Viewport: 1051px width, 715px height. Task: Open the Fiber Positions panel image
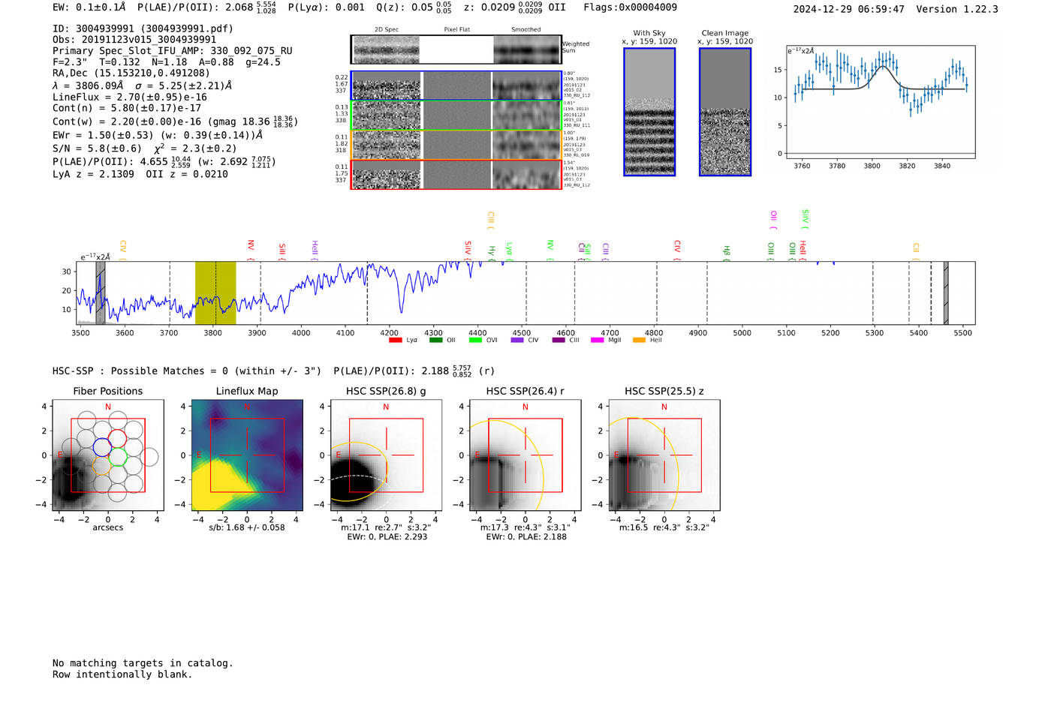tap(108, 455)
